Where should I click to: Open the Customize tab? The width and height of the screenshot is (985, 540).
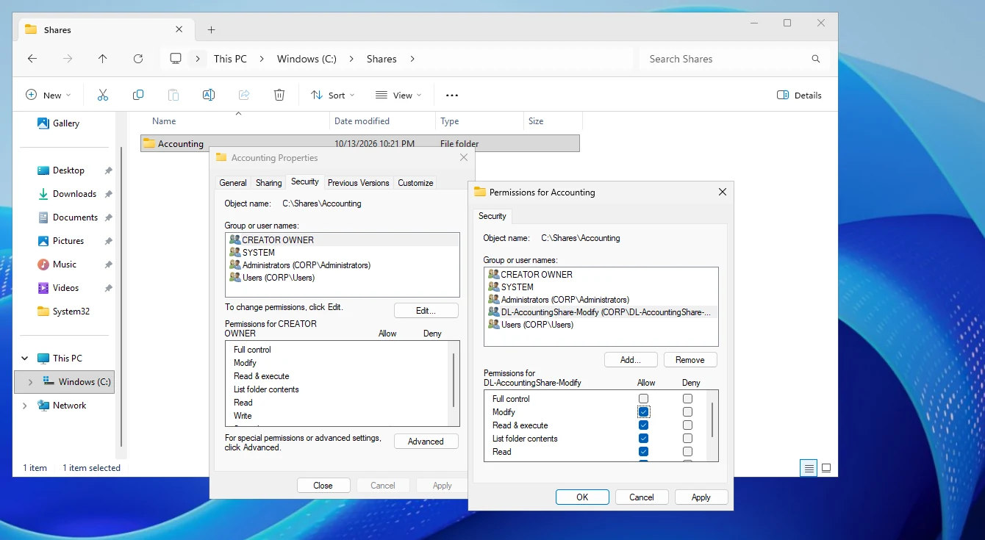415,183
